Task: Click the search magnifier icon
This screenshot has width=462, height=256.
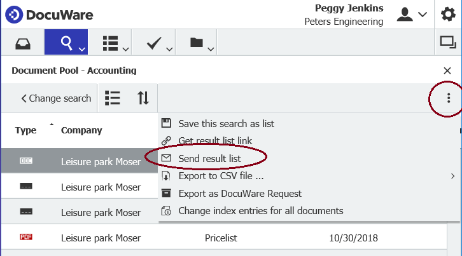Action: pos(66,43)
